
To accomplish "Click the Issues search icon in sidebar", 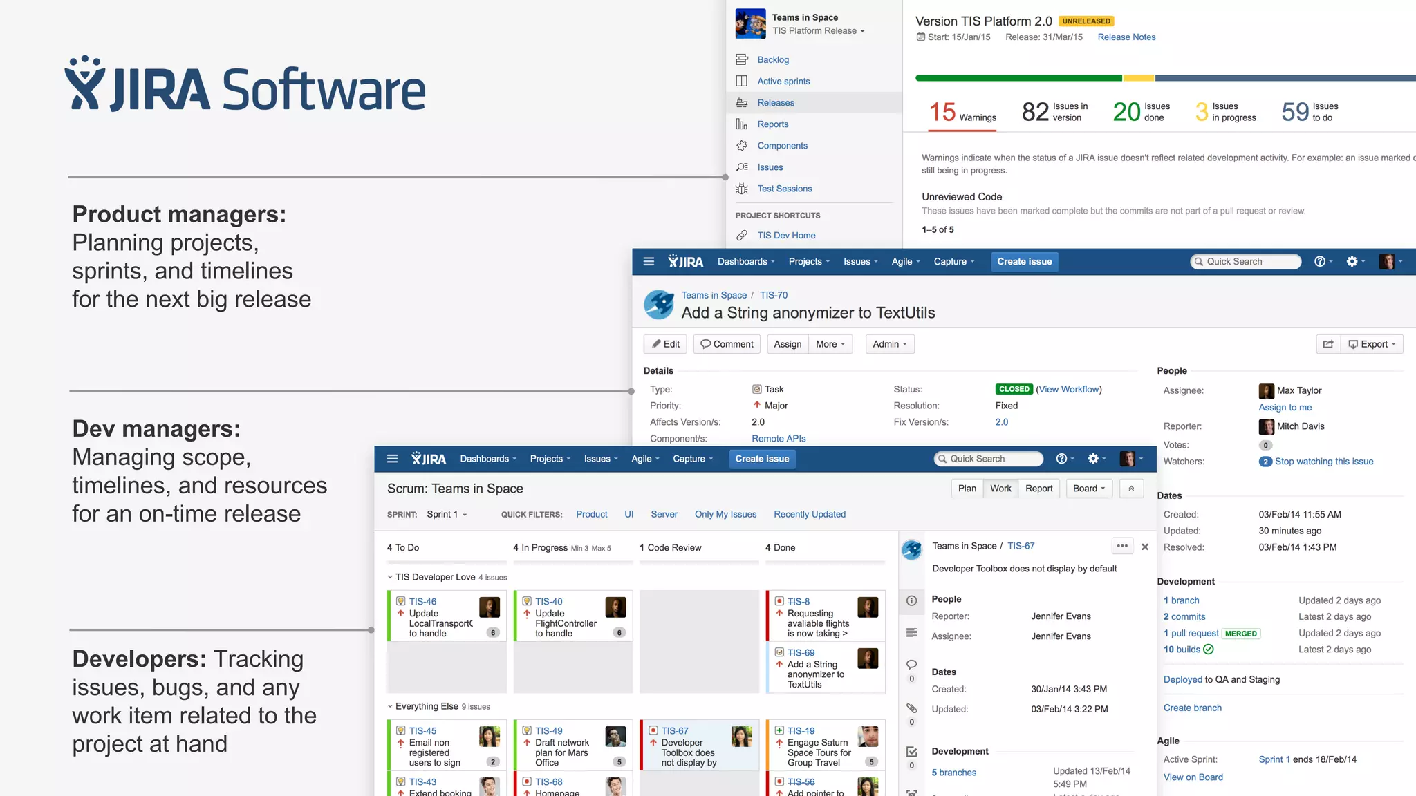I will tap(742, 167).
